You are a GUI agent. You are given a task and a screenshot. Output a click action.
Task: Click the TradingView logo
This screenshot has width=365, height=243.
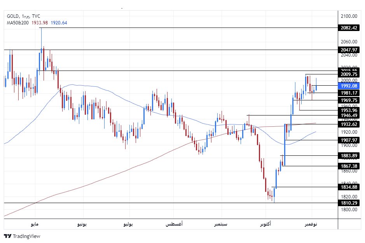tap(22, 236)
